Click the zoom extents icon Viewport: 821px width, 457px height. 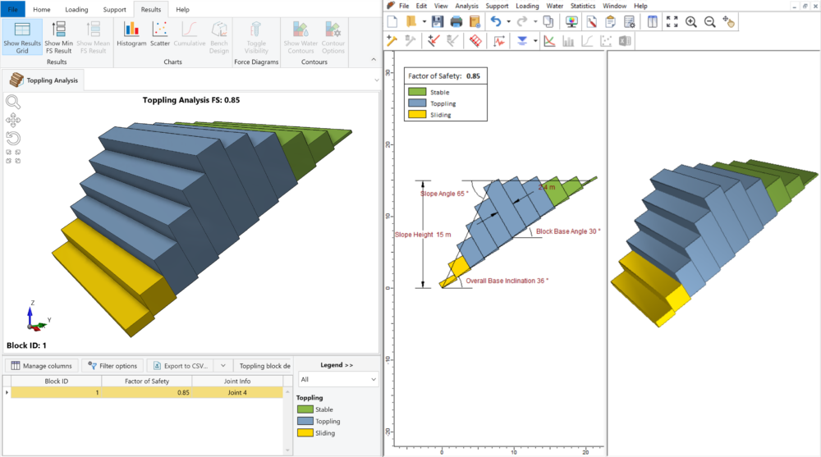672,21
